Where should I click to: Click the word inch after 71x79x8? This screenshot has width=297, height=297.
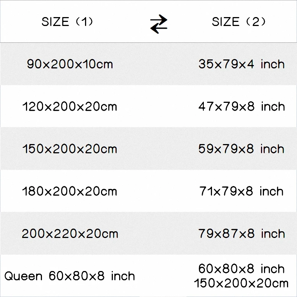click(x=271, y=192)
